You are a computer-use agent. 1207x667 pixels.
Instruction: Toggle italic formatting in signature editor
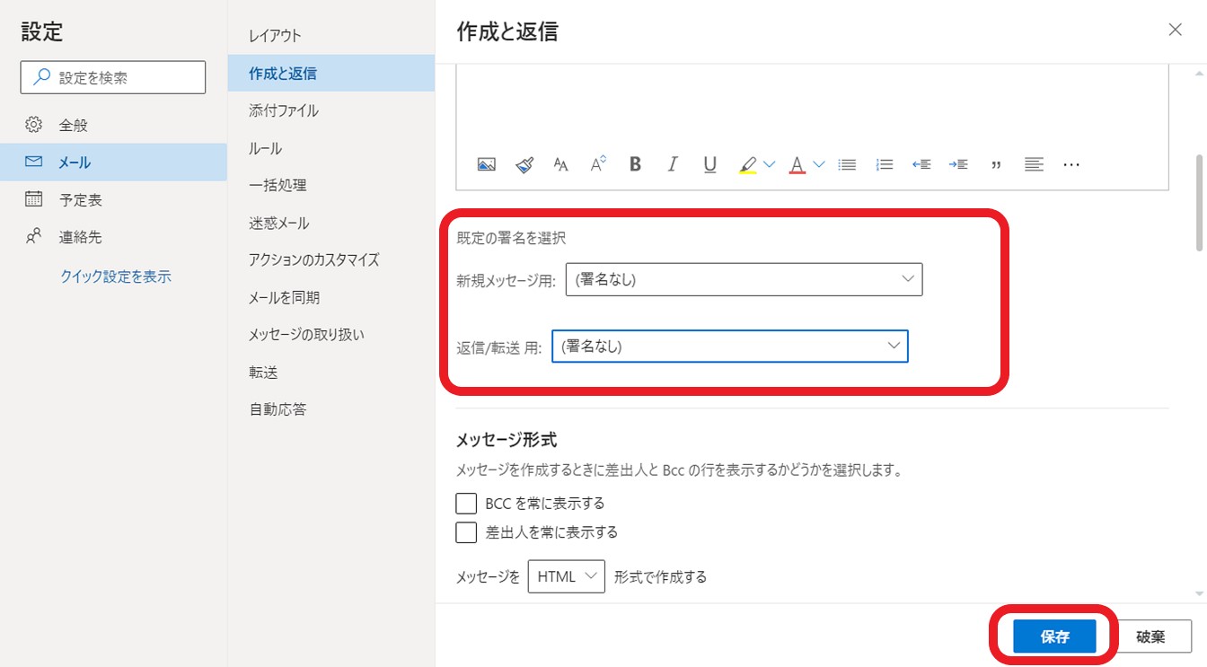point(672,164)
